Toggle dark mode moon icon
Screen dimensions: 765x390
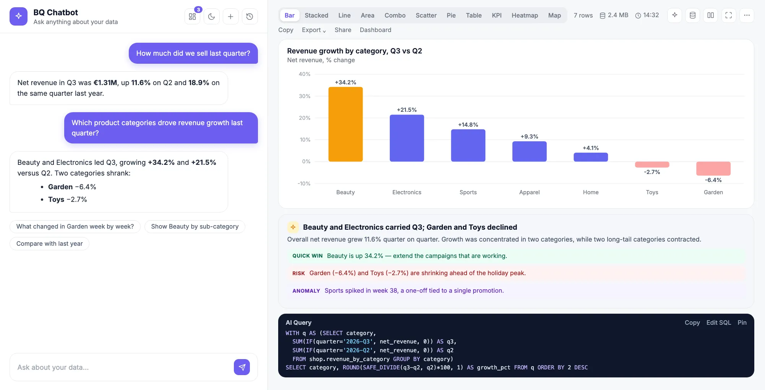coord(212,16)
